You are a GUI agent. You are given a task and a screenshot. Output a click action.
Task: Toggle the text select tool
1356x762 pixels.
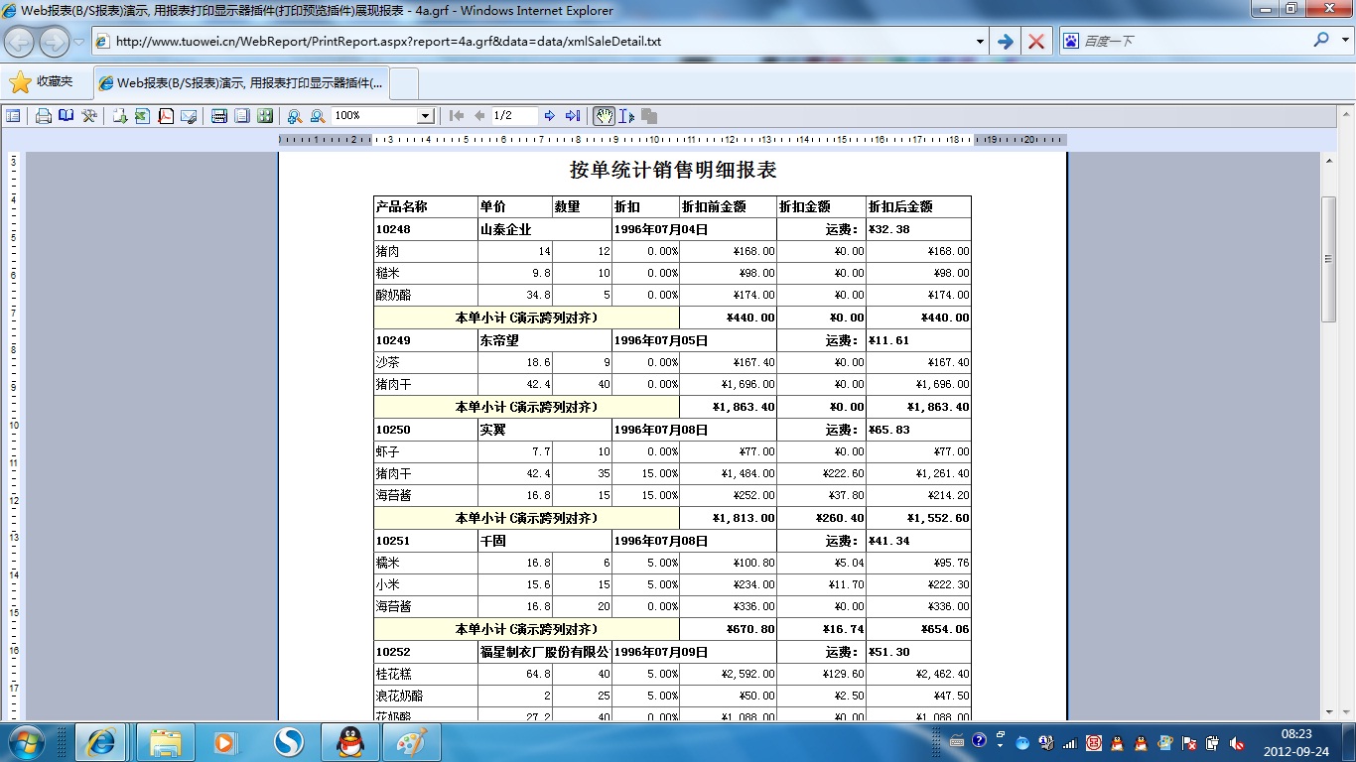(x=626, y=116)
